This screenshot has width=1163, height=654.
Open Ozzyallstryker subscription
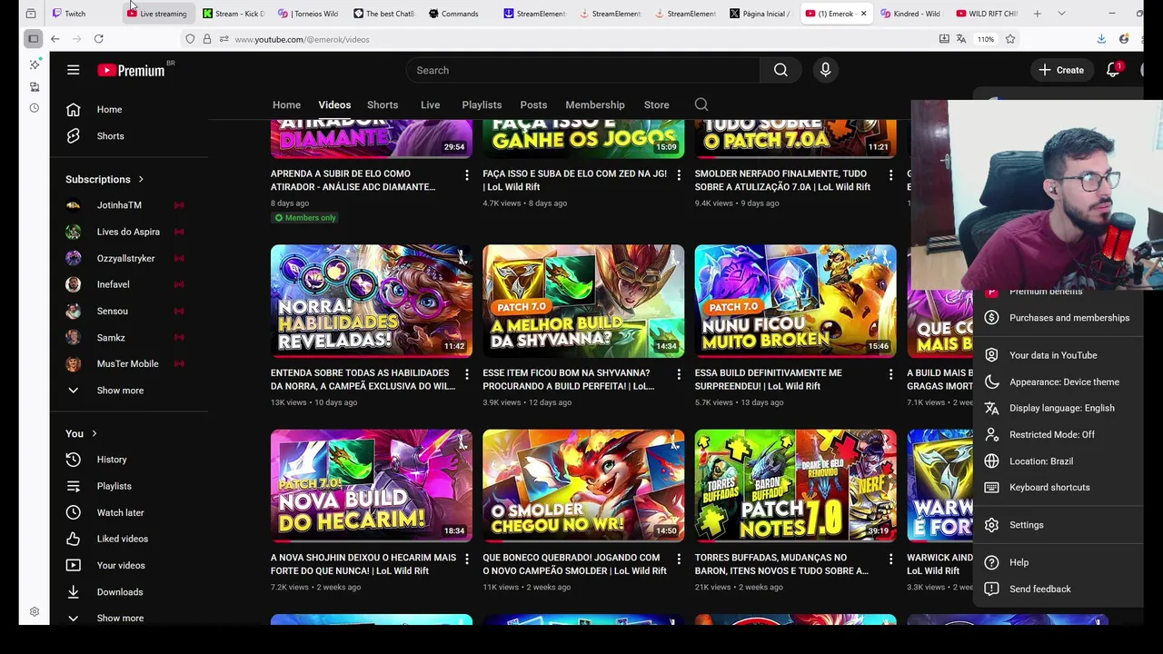[129, 258]
